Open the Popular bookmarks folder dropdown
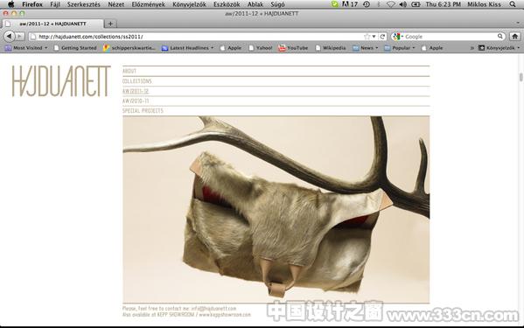This screenshot has width=524, height=328. coord(400,48)
